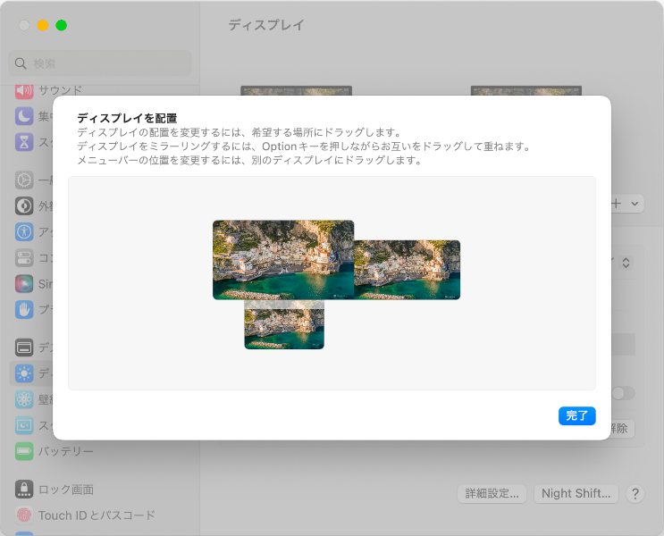The image size is (664, 536).
Task: Click the magnifying glass search icon
Action: click(x=21, y=63)
